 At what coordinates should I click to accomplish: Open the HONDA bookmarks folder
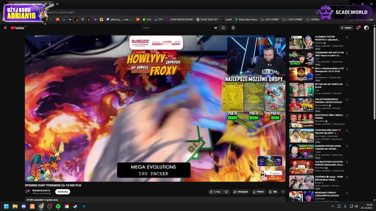tap(313, 20)
